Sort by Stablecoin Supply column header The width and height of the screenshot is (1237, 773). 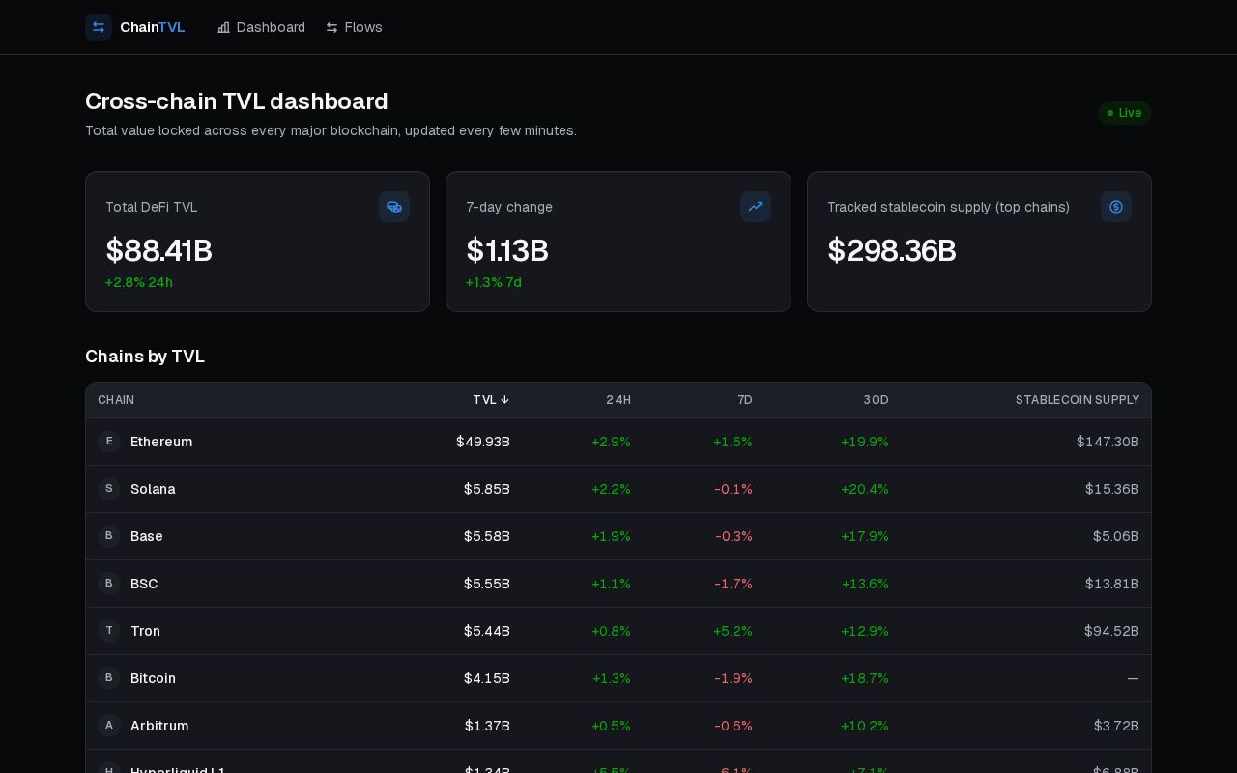[x=1078, y=400]
